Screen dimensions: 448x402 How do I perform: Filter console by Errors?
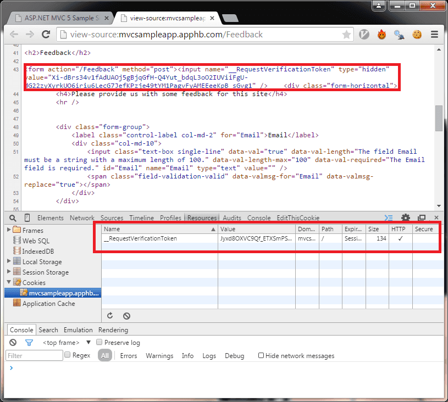click(129, 356)
